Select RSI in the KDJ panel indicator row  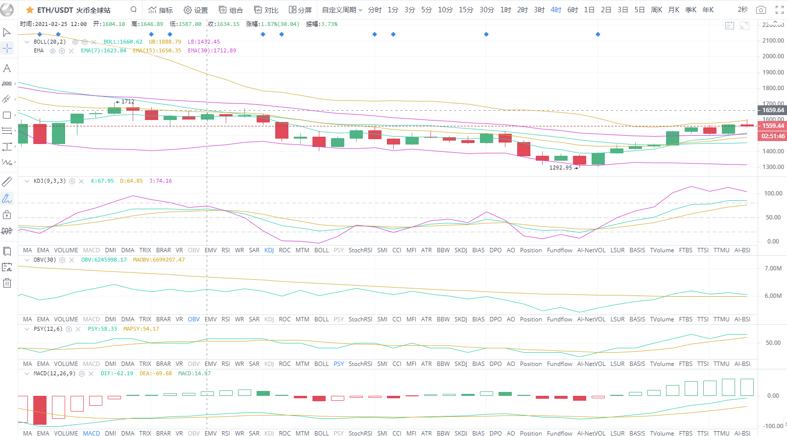coord(225,250)
